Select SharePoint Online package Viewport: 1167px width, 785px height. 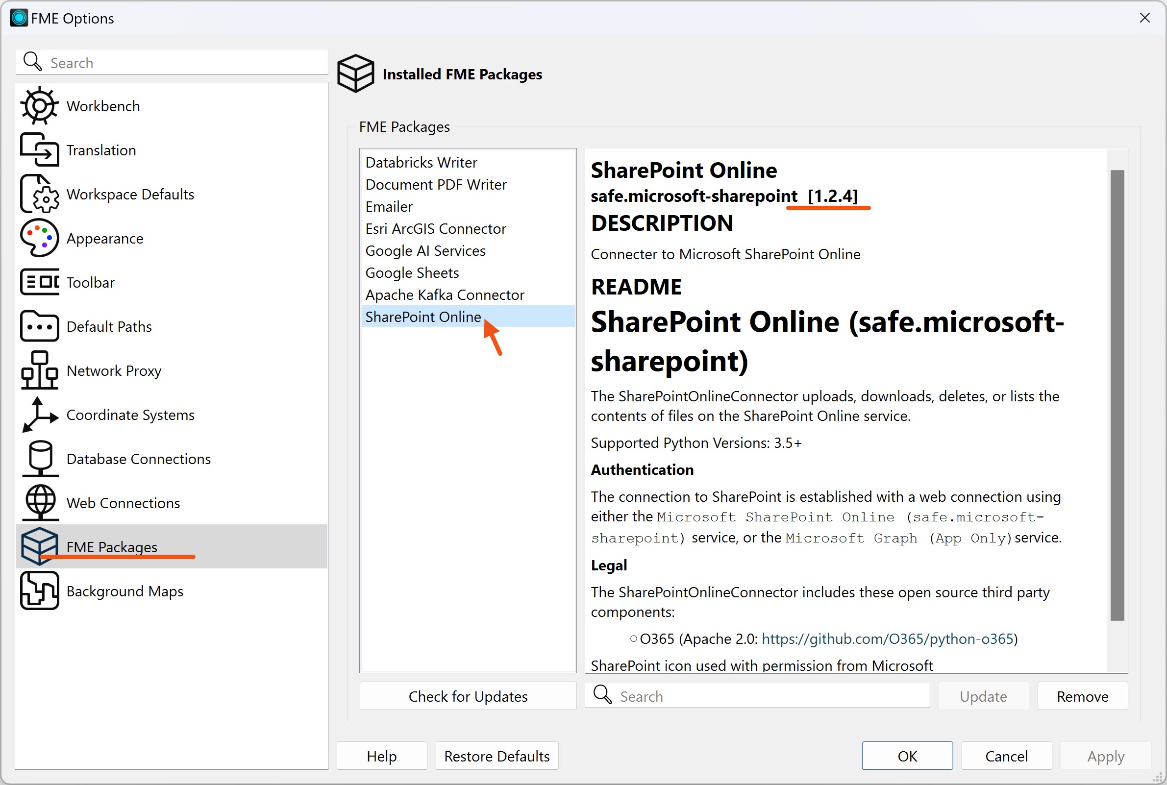[x=468, y=317]
